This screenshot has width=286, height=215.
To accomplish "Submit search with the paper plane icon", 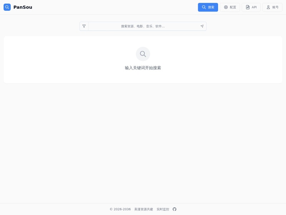I will coord(202,26).
